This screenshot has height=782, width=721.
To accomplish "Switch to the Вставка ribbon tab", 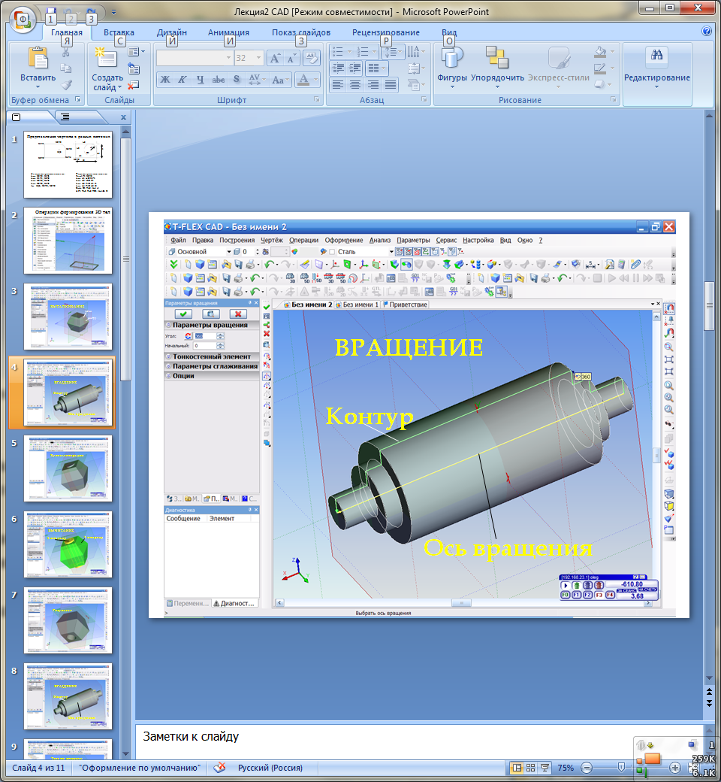I will [x=119, y=32].
